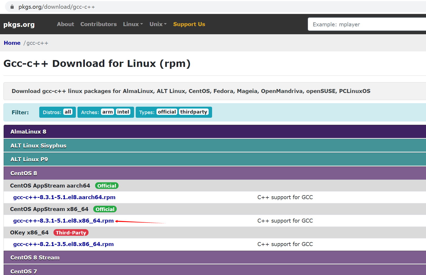Open the About page
Image resolution: width=426 pixels, height=275 pixels.
point(65,24)
